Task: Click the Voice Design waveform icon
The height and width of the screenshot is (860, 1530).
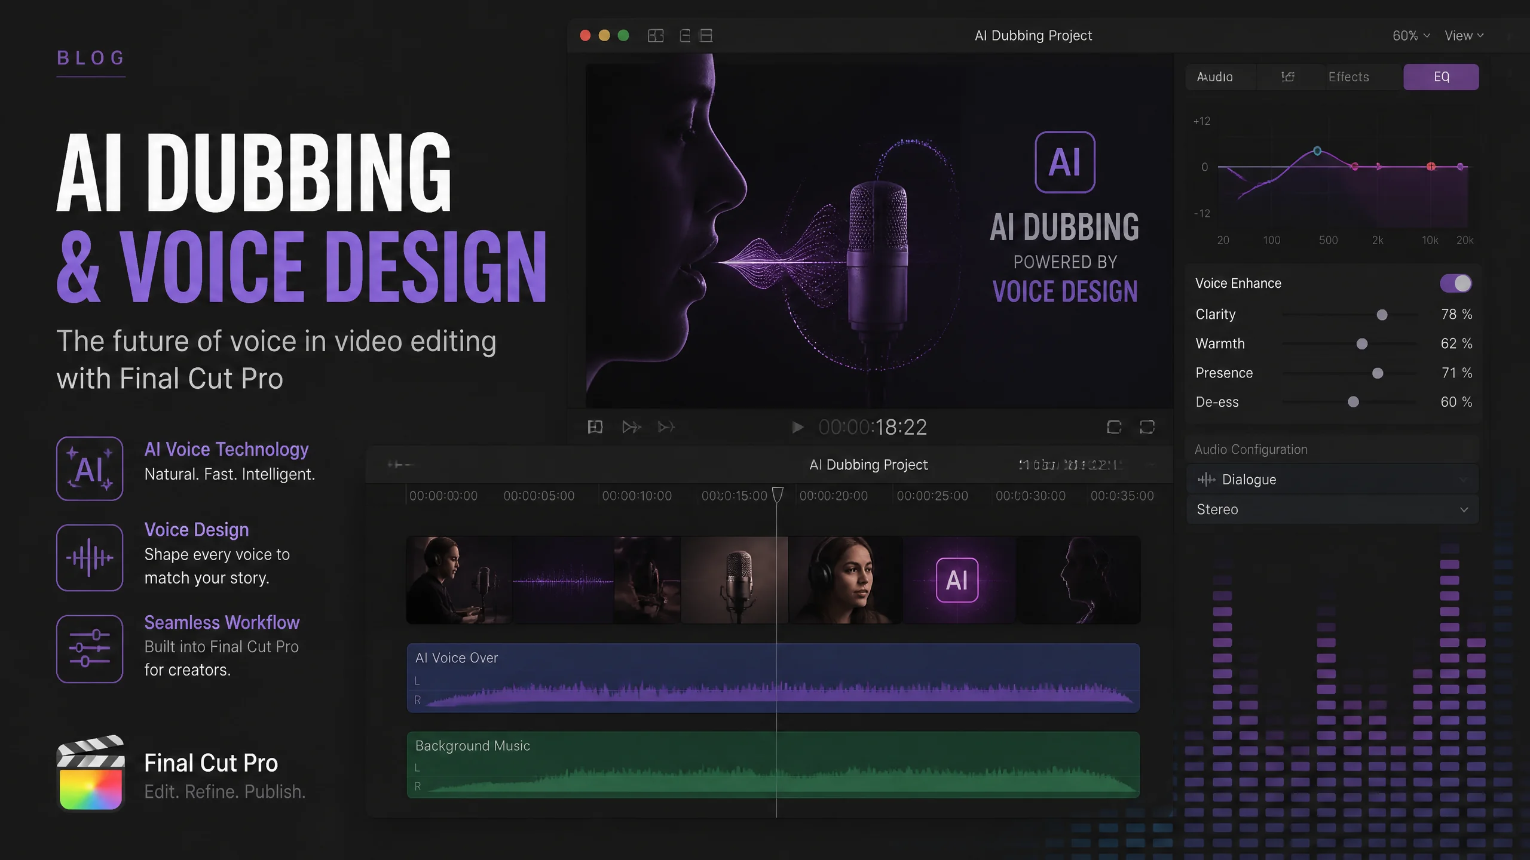Action: (x=90, y=558)
